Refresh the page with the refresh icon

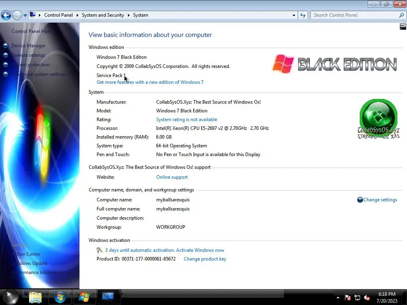pyautogui.click(x=303, y=15)
